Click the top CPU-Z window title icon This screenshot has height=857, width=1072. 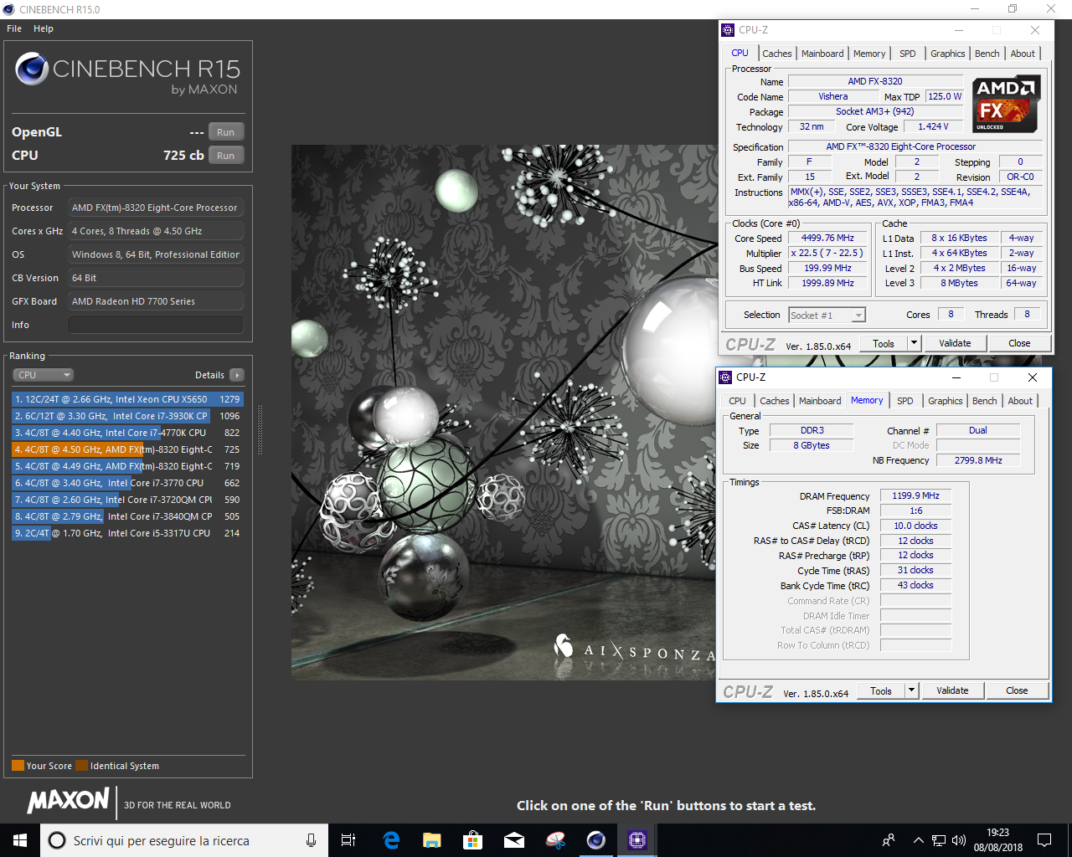click(728, 30)
